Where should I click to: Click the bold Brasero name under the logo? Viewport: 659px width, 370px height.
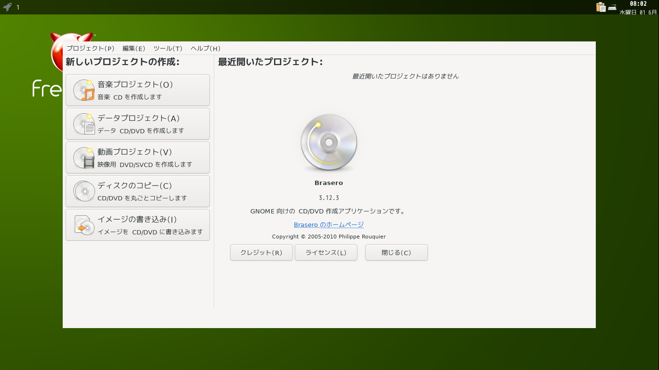pos(329,183)
